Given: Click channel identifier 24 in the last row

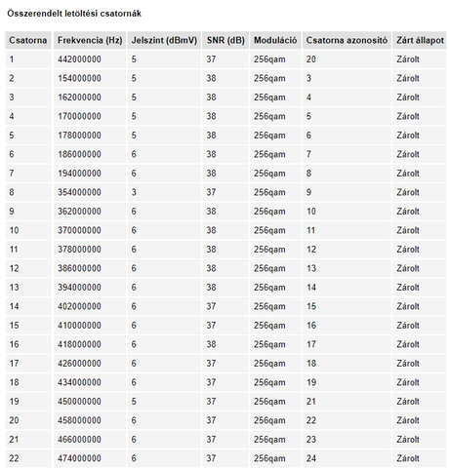Looking at the screenshot, I should point(311,458).
